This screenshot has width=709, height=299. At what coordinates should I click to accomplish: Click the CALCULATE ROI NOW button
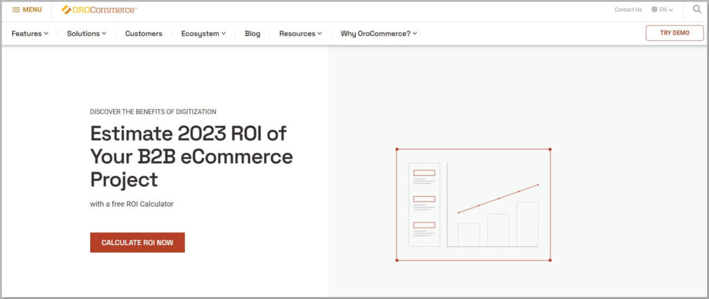tap(138, 242)
